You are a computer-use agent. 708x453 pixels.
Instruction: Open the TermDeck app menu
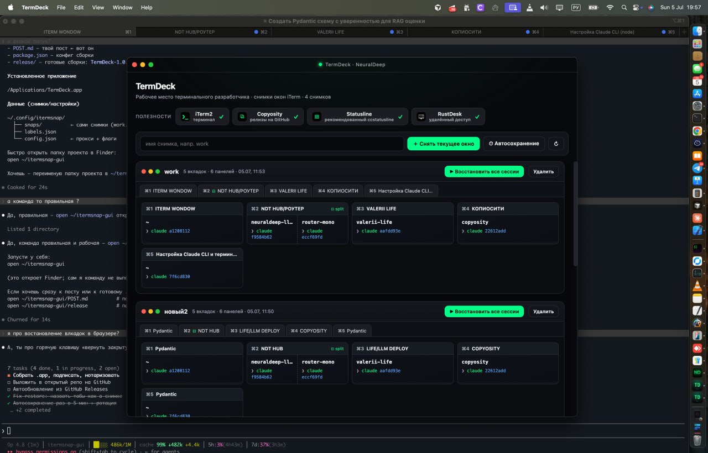point(35,8)
